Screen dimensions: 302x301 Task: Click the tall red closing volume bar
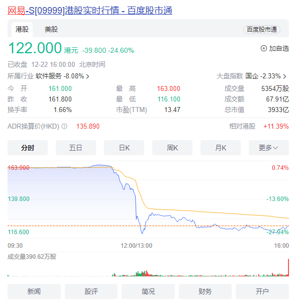[x=288, y=267]
